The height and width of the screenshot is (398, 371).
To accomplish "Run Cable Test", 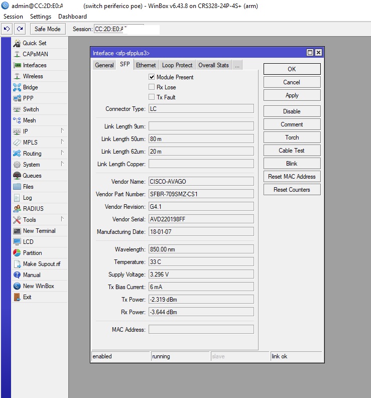I will pos(292,151).
